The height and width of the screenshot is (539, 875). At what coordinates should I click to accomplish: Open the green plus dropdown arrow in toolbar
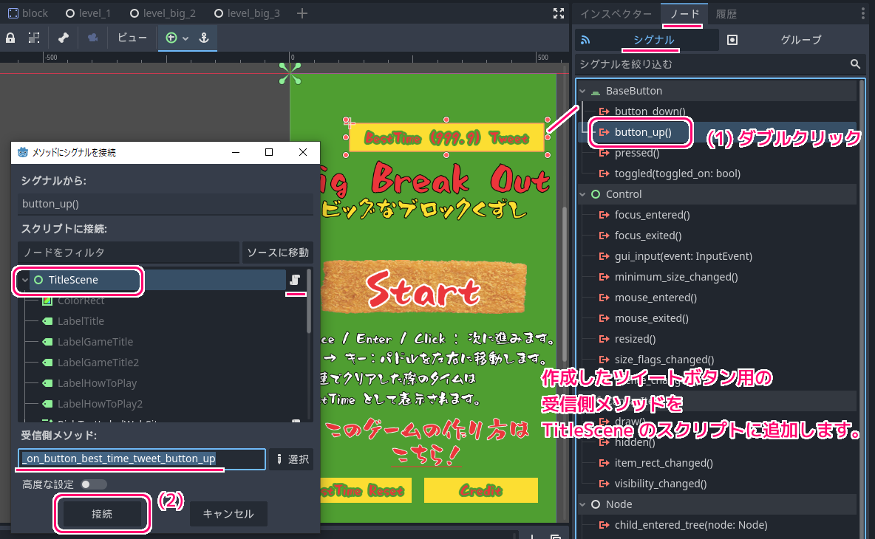tap(185, 38)
